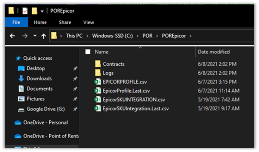Open Downloads in Quick access
259x152 pixels.
coord(39,78)
